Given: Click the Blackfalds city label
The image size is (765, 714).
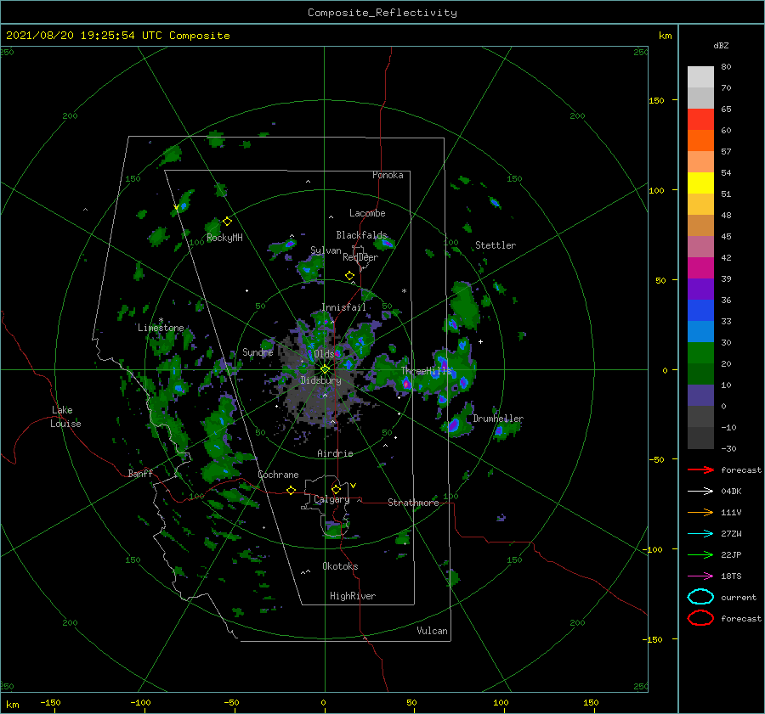Looking at the screenshot, I should point(361,235).
